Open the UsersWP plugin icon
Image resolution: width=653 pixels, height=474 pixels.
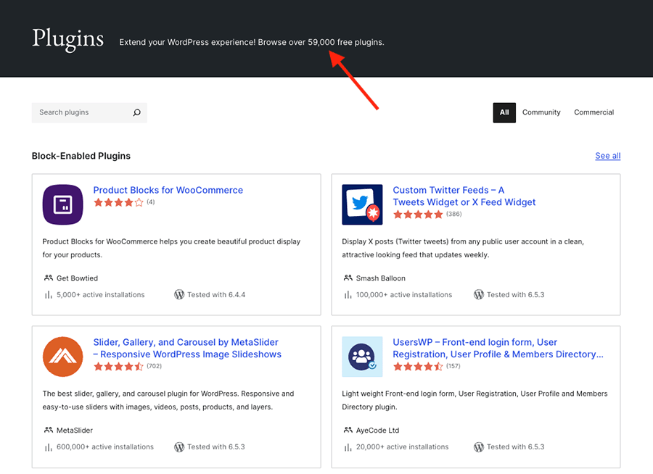tap(362, 357)
